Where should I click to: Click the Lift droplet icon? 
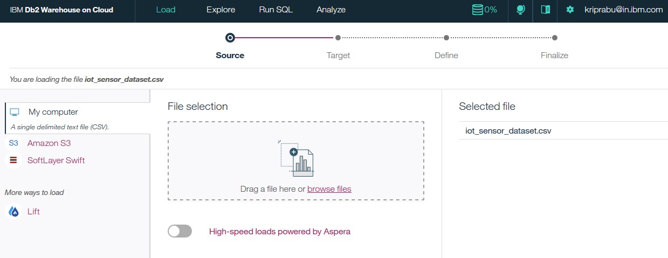[x=13, y=212]
